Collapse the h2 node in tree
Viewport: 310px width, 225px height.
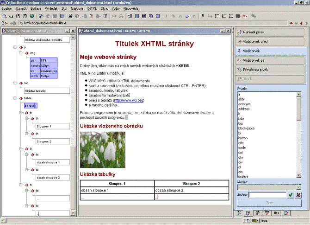click(x=15, y=83)
